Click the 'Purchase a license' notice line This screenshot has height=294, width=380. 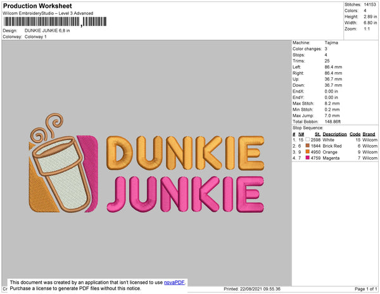tap(75, 288)
